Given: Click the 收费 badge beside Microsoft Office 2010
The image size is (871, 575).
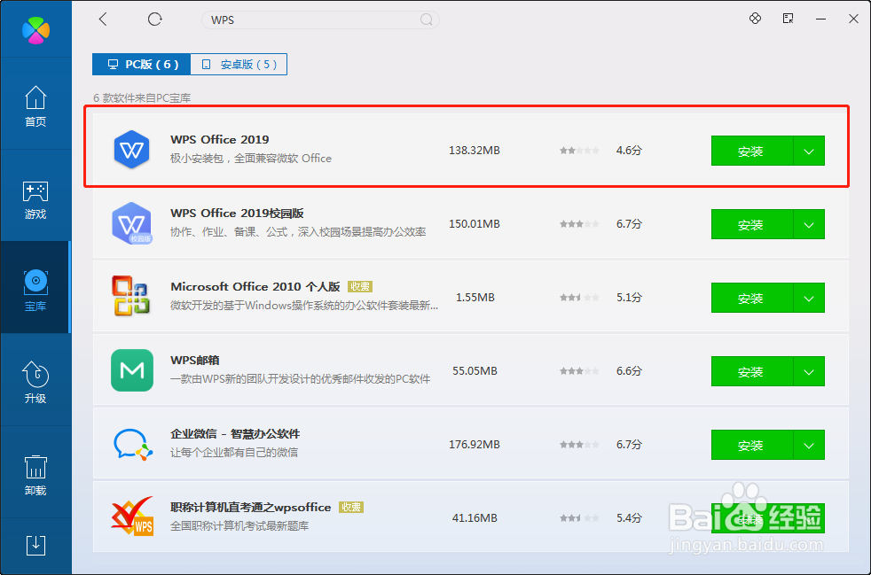Looking at the screenshot, I should [x=360, y=287].
